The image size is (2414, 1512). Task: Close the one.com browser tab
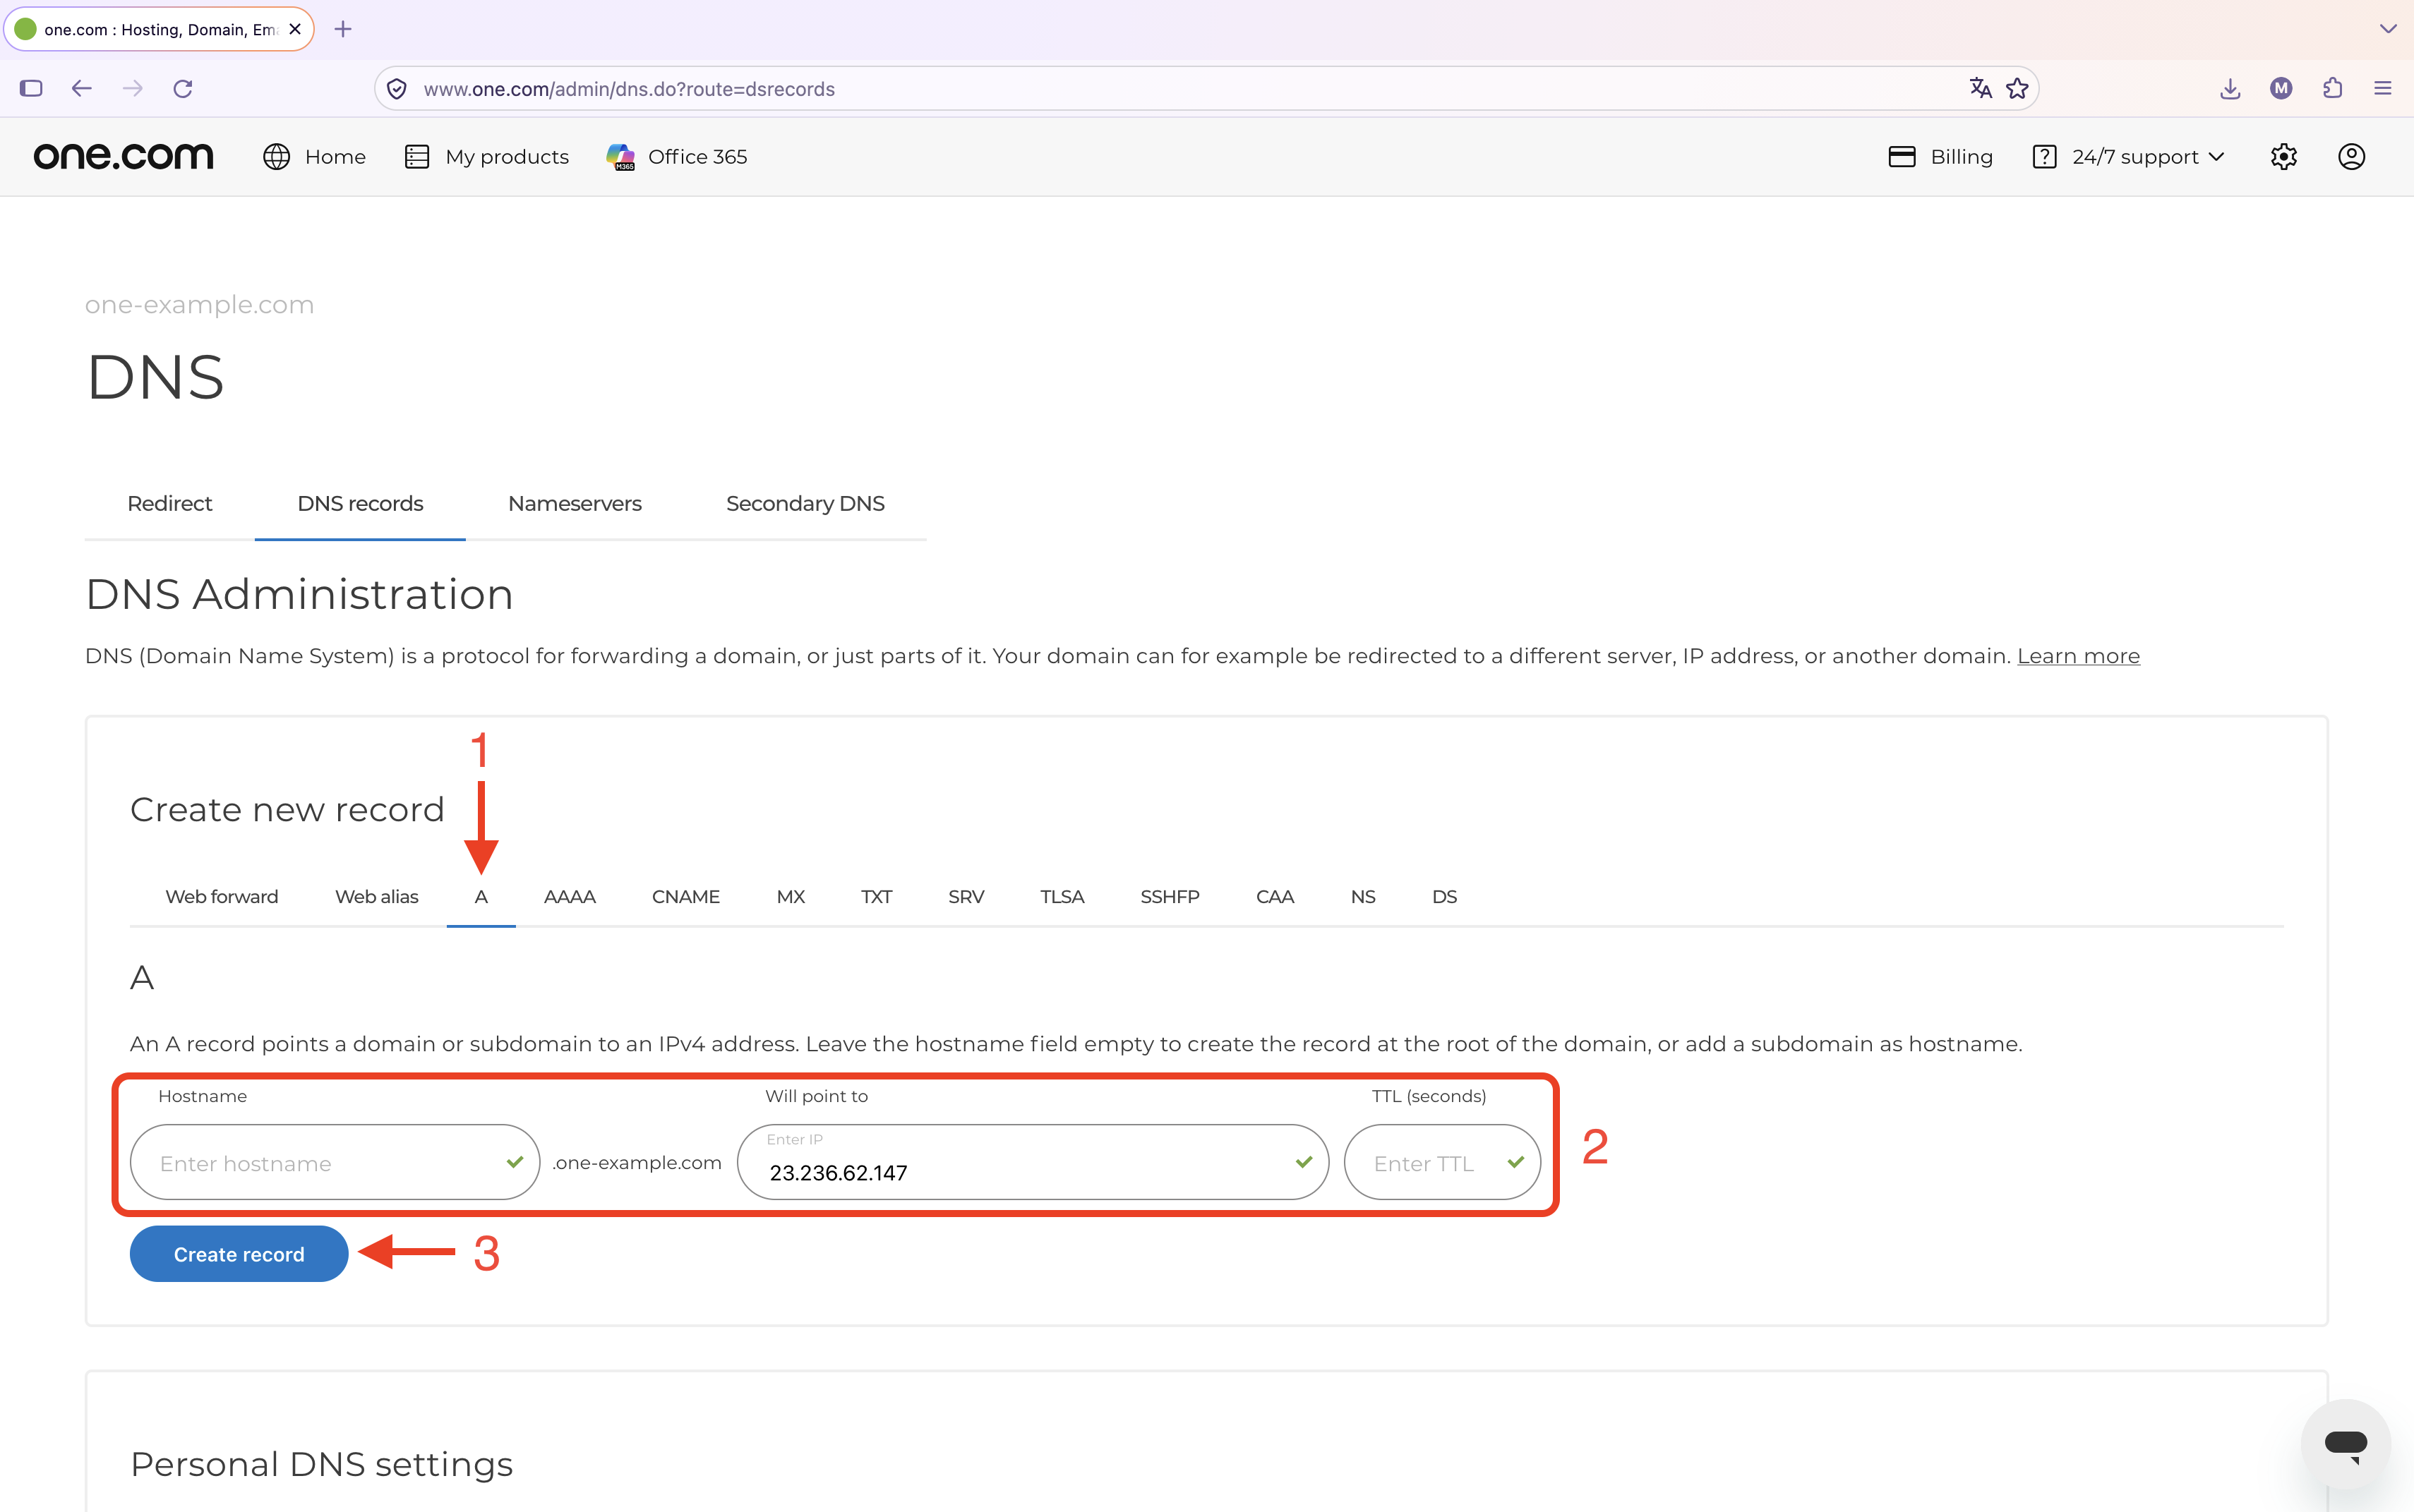[x=295, y=29]
